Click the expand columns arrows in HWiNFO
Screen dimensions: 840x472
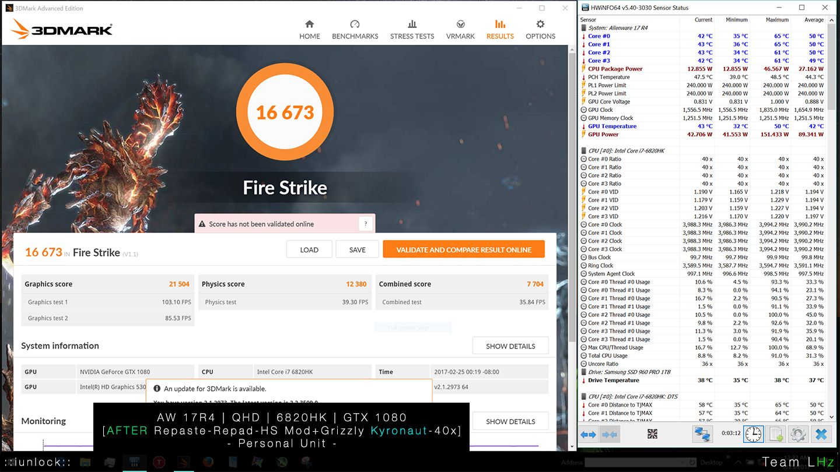pyautogui.click(x=589, y=434)
